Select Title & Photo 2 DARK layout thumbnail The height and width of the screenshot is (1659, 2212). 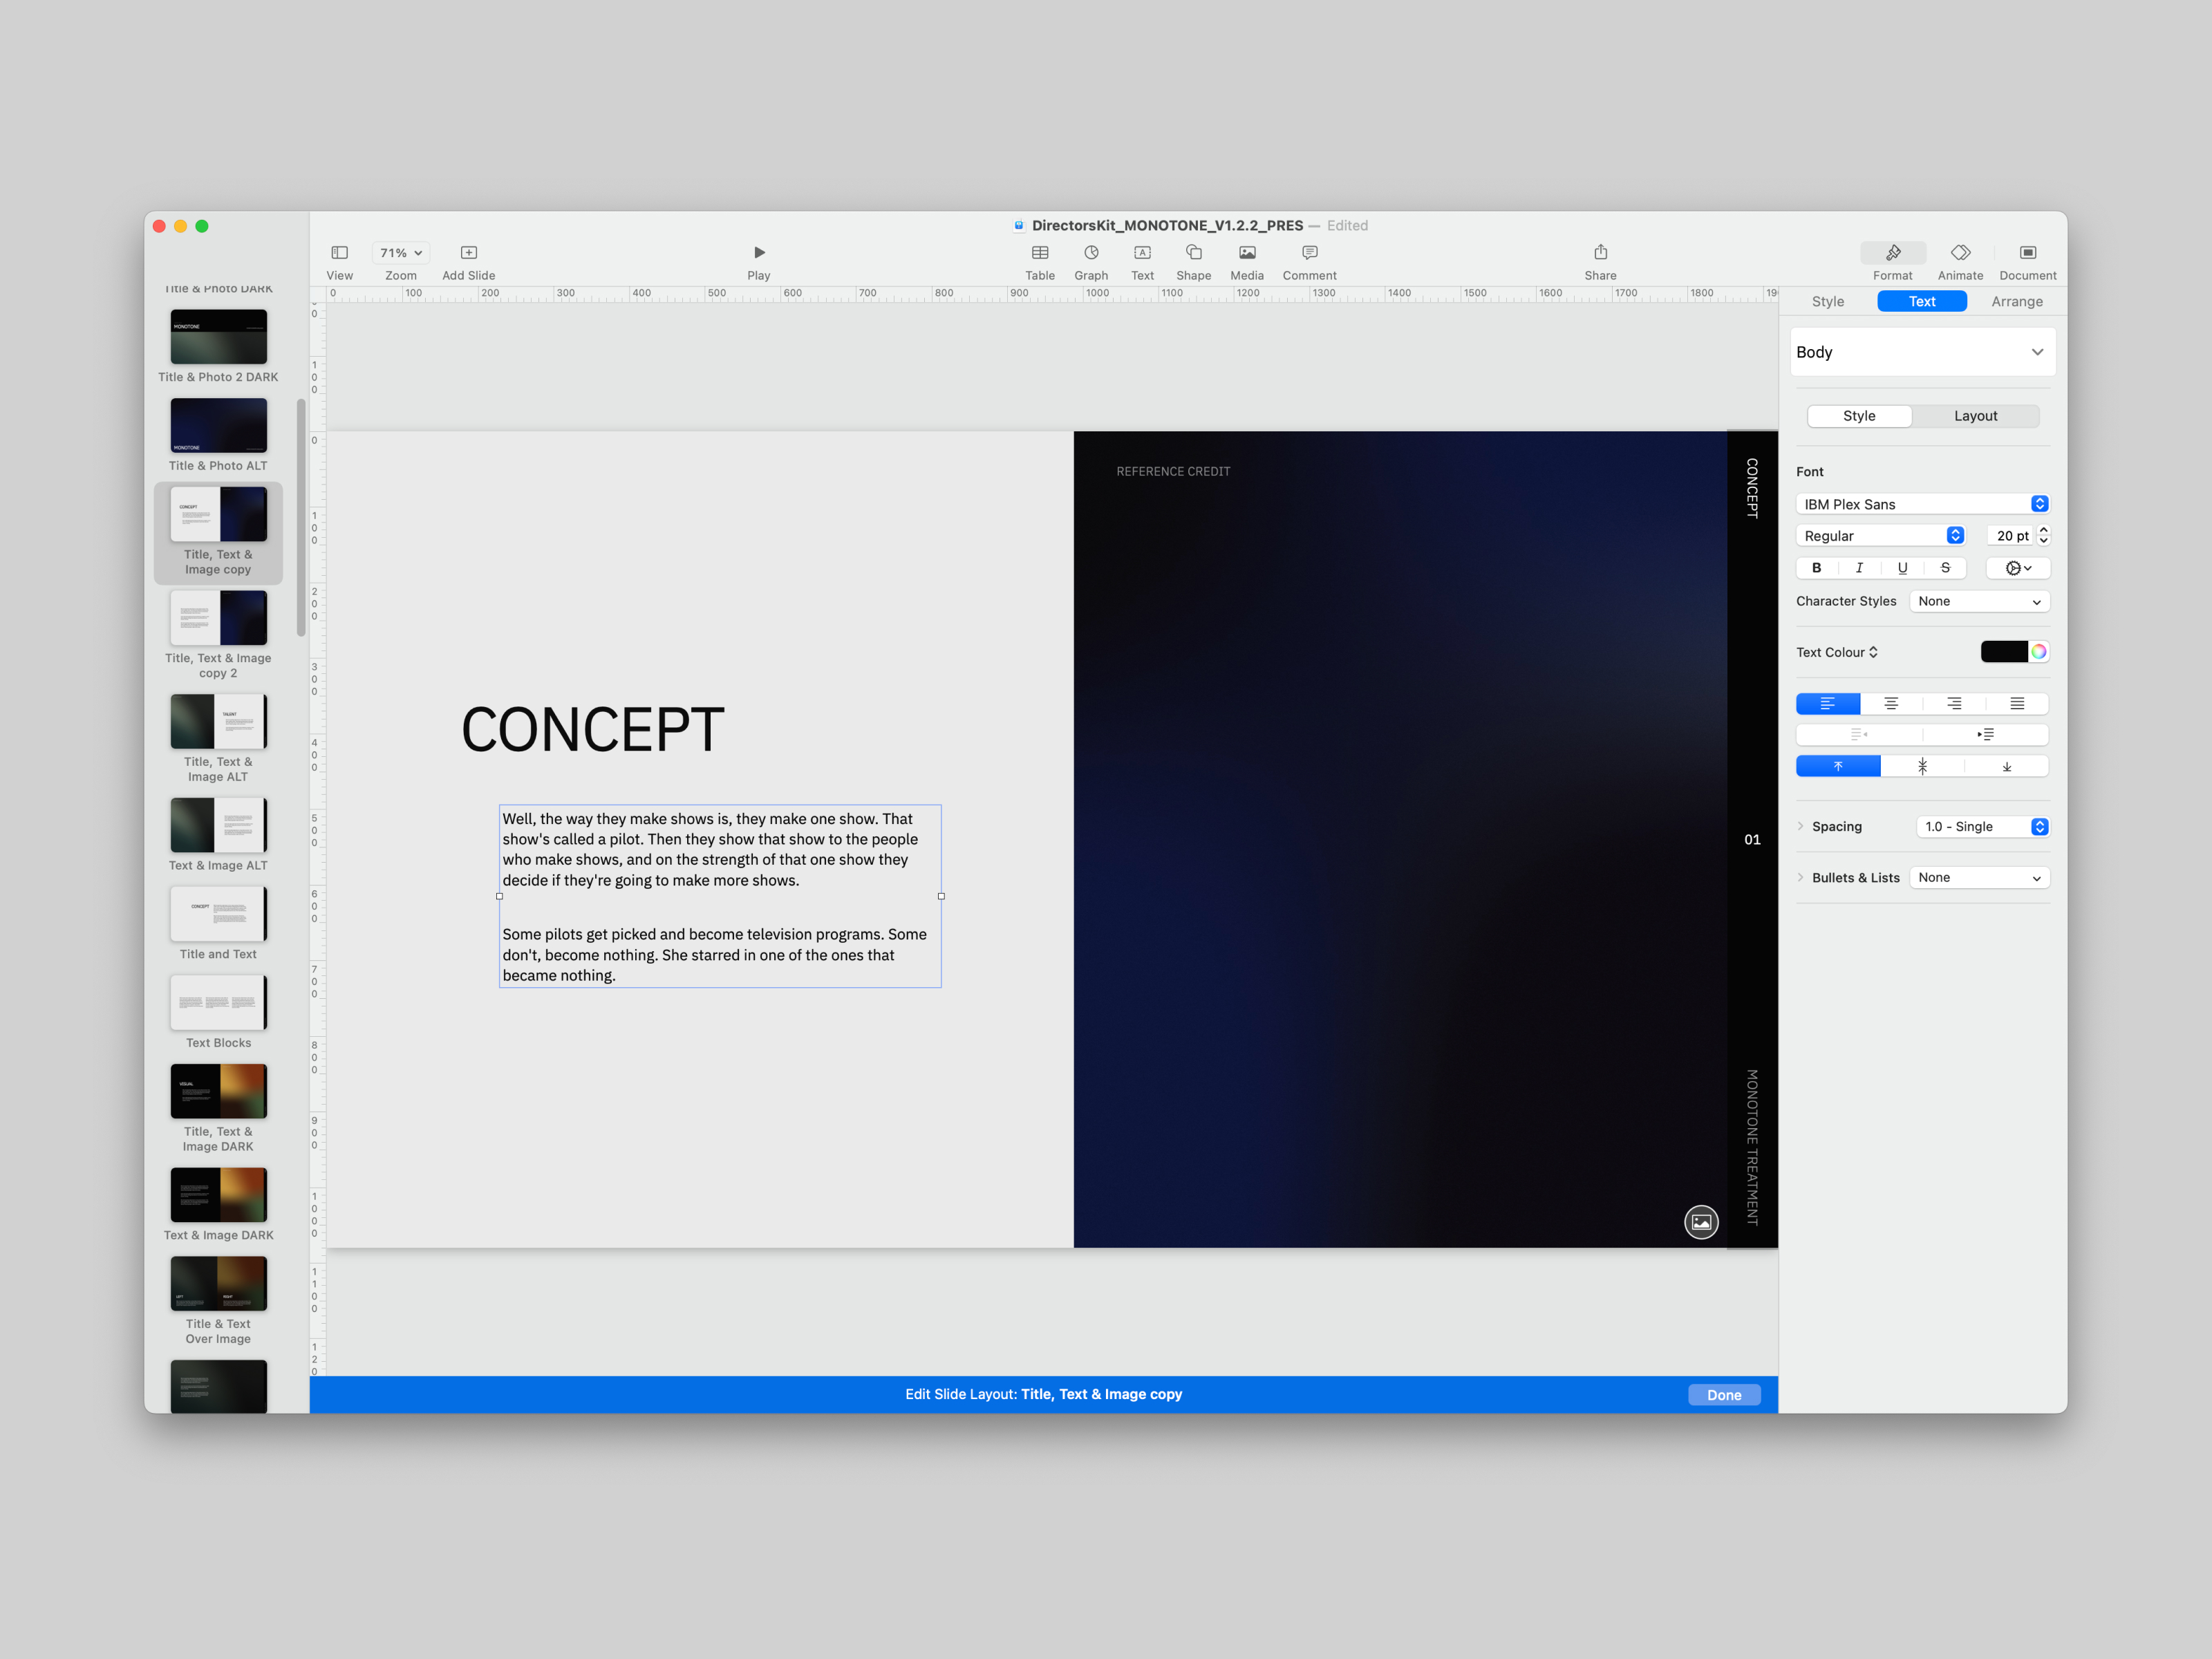coord(218,337)
